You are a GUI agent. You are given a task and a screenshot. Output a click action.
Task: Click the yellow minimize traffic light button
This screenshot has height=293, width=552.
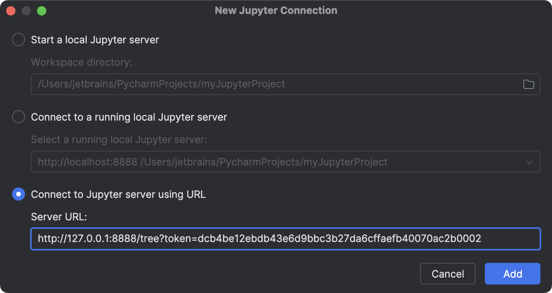point(26,10)
